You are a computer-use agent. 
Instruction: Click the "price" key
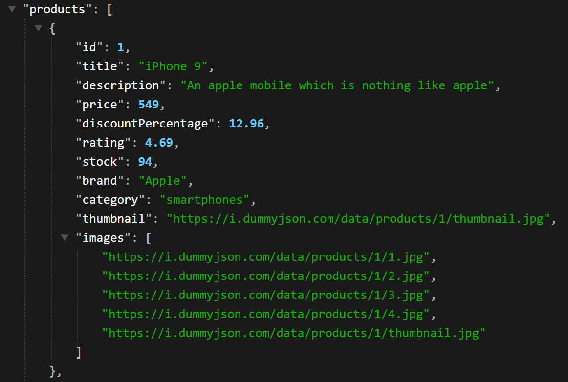point(100,104)
